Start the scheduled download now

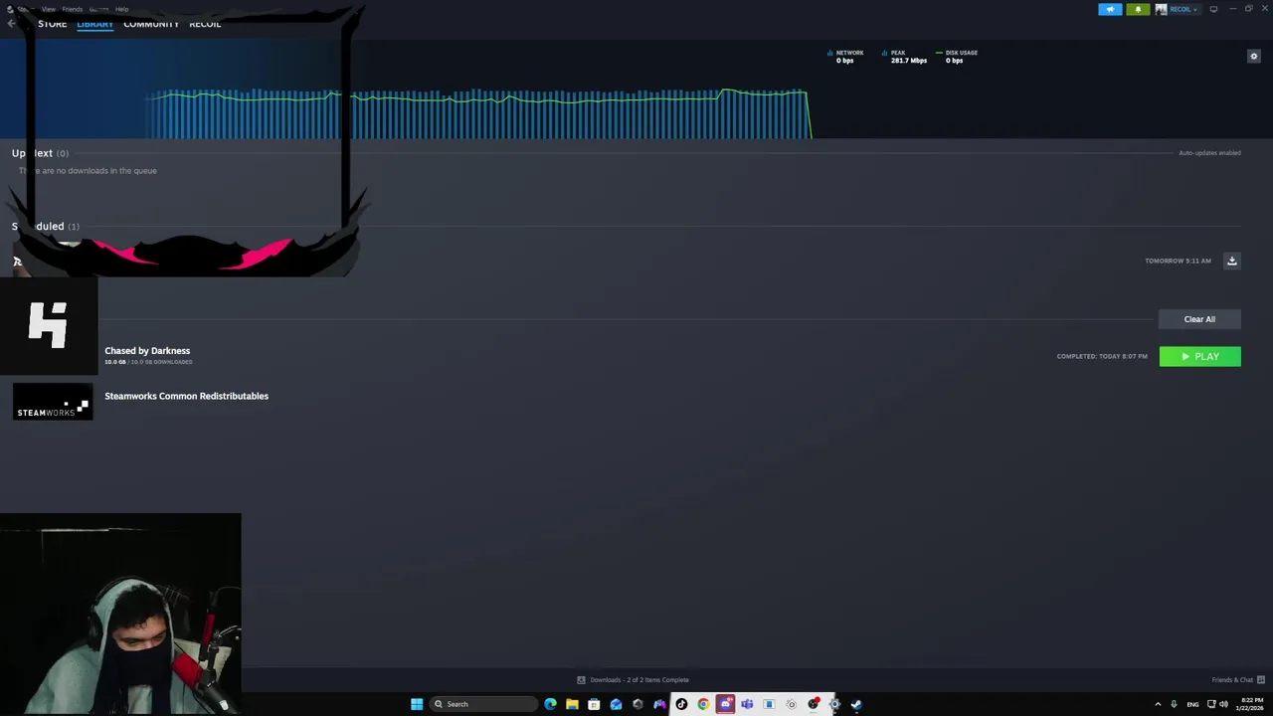pos(1231,261)
